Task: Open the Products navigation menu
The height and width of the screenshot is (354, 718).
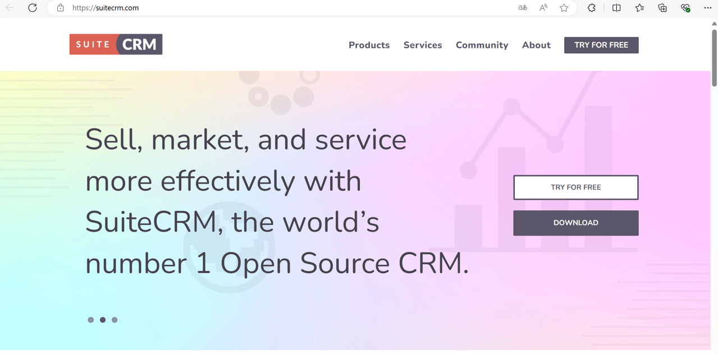Action: [369, 45]
